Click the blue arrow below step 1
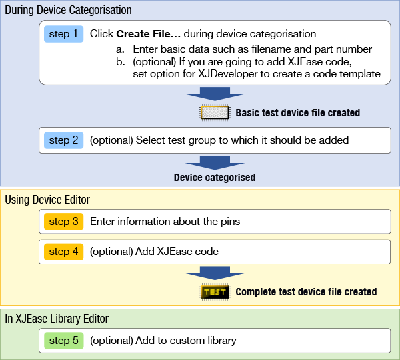 pos(215,95)
